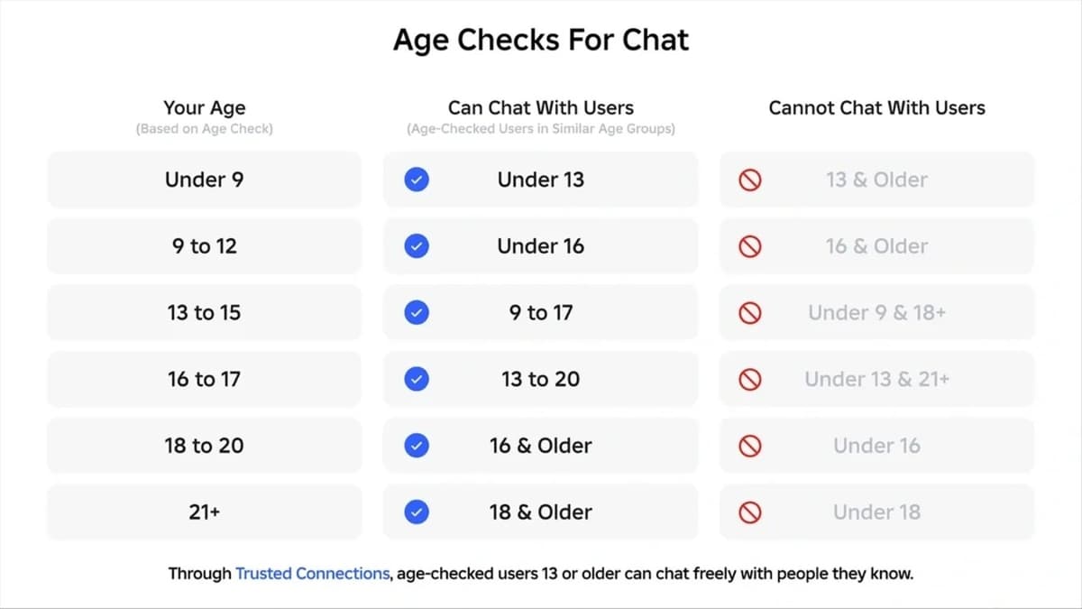This screenshot has height=609, width=1082.
Task: Click the prohibited icon beside Under 18
Action: coord(750,512)
